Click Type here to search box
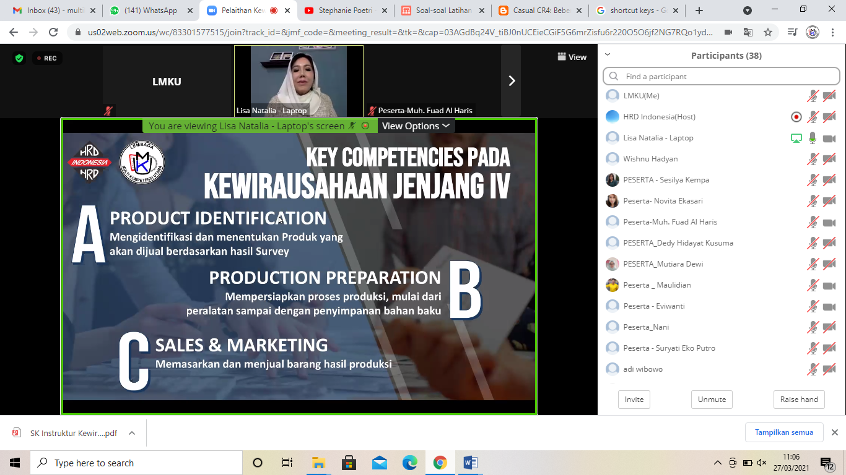This screenshot has height=475, width=846. point(136,463)
